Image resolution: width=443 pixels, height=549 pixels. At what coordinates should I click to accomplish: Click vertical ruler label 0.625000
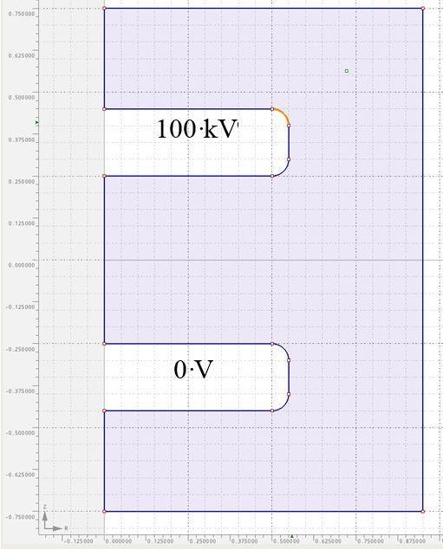point(22,55)
